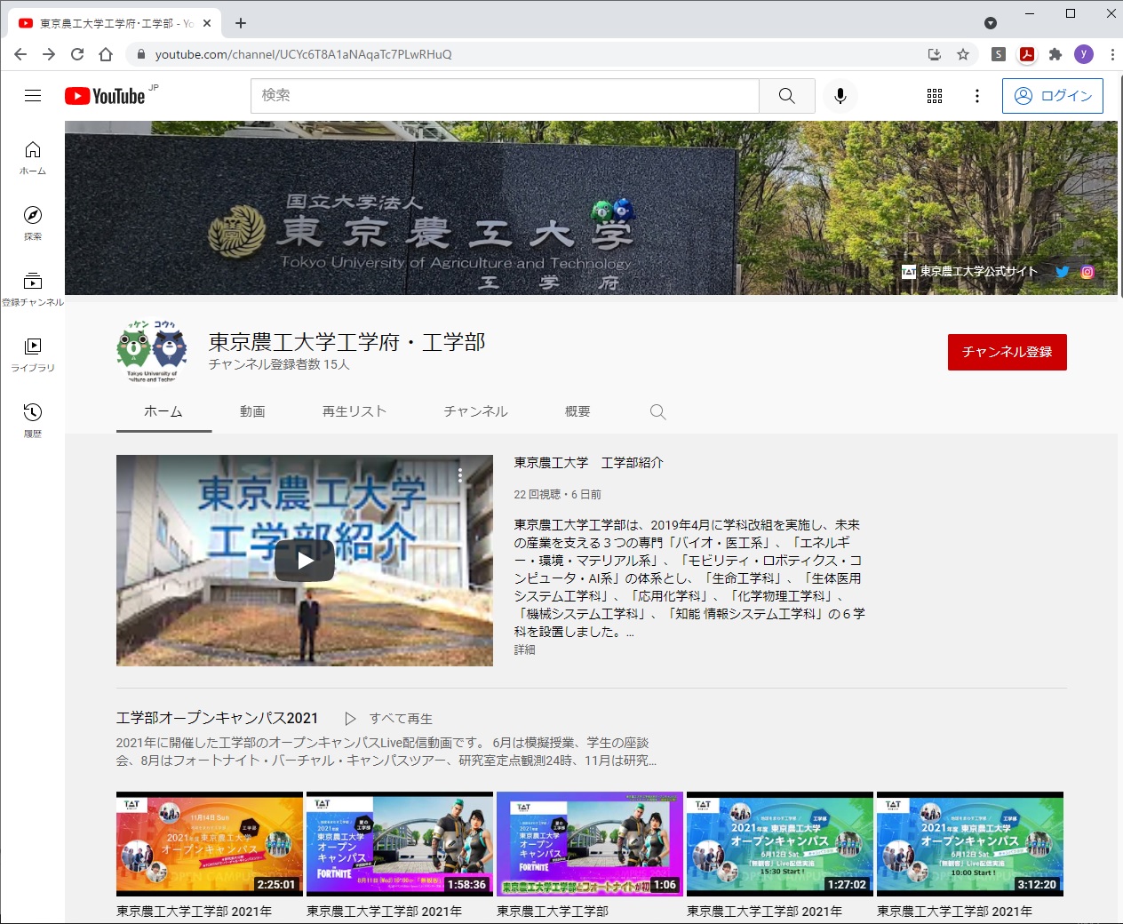Open the Adobe Acrobat extension
Screen dimensions: 1123x924
1027,54
